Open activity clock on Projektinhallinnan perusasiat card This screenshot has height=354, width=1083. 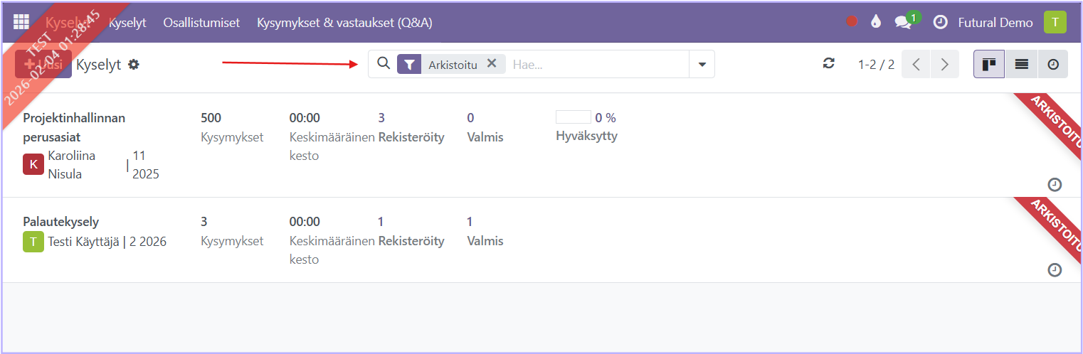click(1055, 185)
